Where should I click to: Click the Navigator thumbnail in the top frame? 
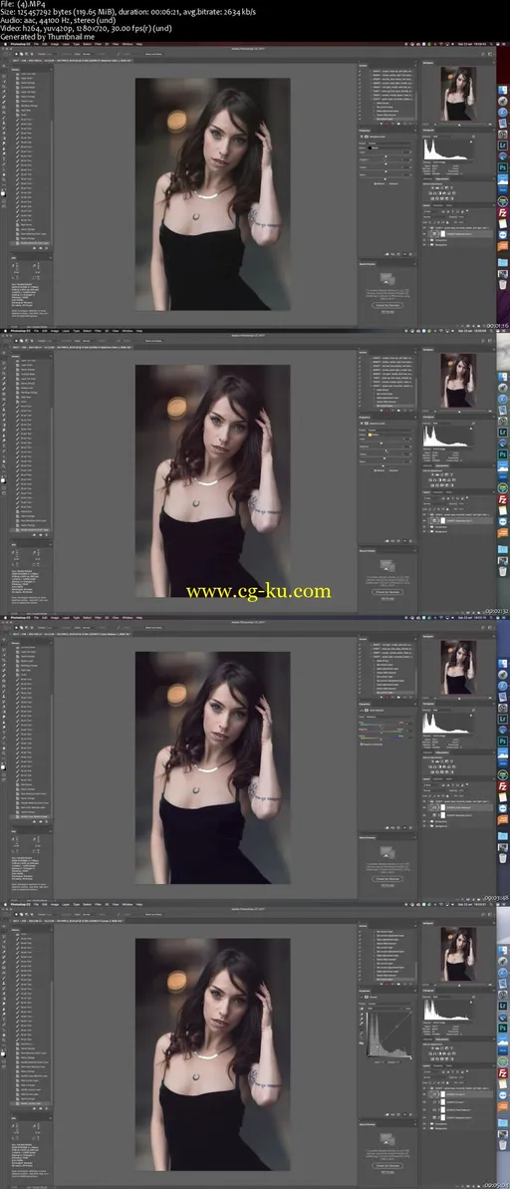(x=459, y=93)
